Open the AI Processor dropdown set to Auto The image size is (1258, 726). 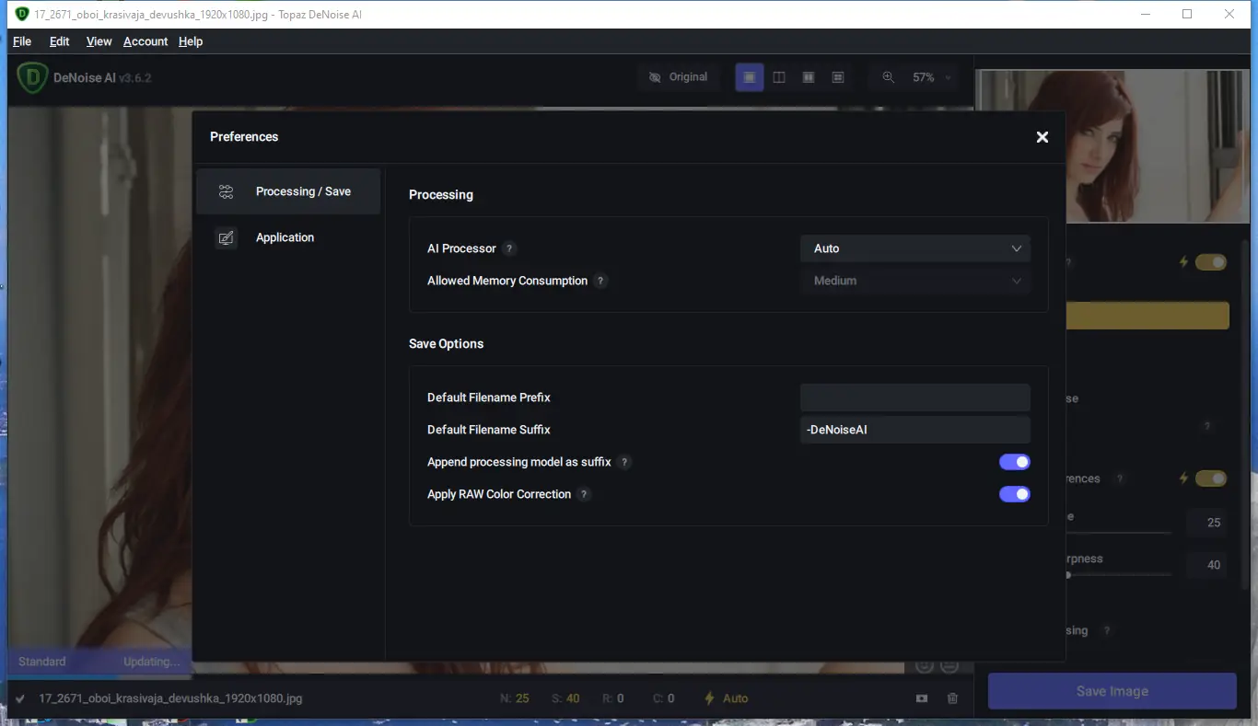[914, 248]
